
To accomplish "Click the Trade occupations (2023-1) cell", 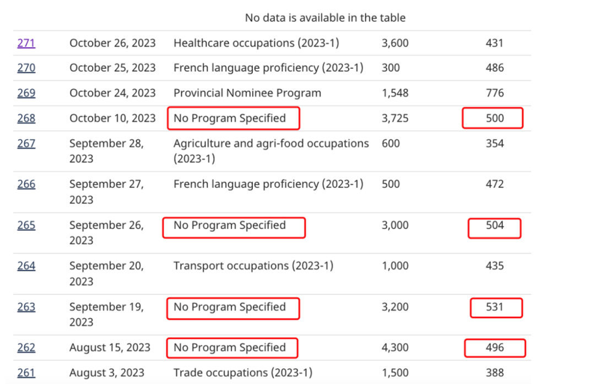I will tap(243, 372).
